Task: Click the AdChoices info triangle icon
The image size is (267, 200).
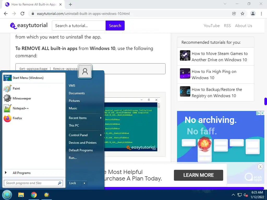Action: 258,113
